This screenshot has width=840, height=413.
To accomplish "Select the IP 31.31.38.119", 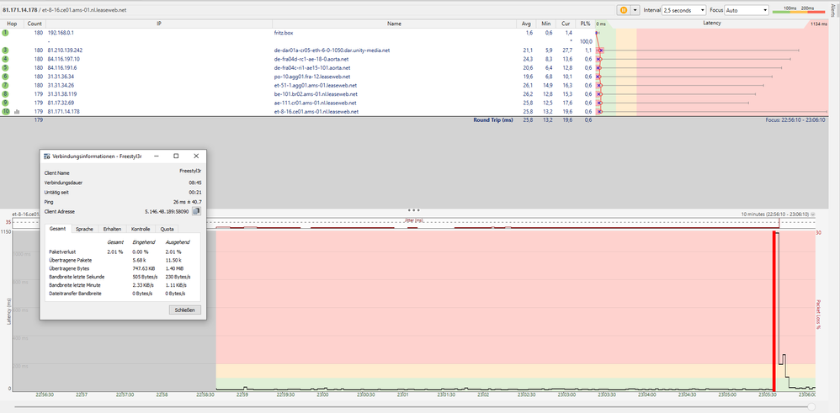I will (x=62, y=94).
